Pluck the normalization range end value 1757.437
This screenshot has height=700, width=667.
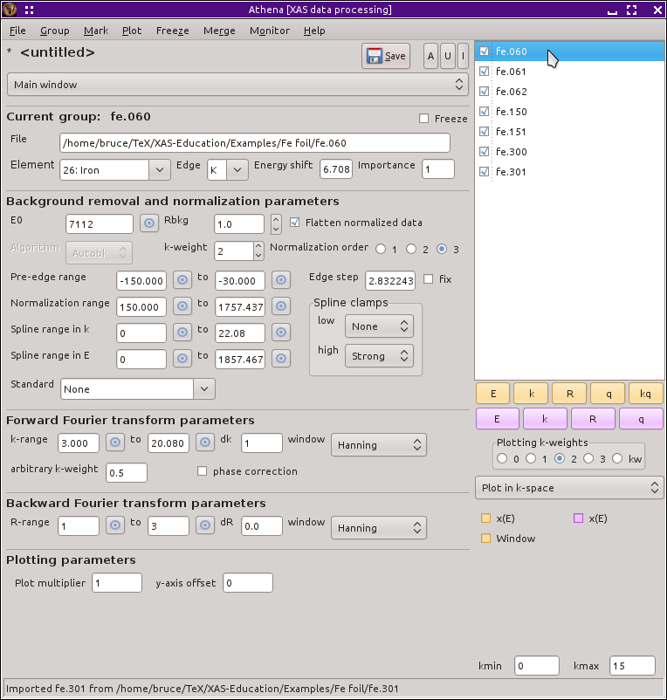(x=281, y=306)
